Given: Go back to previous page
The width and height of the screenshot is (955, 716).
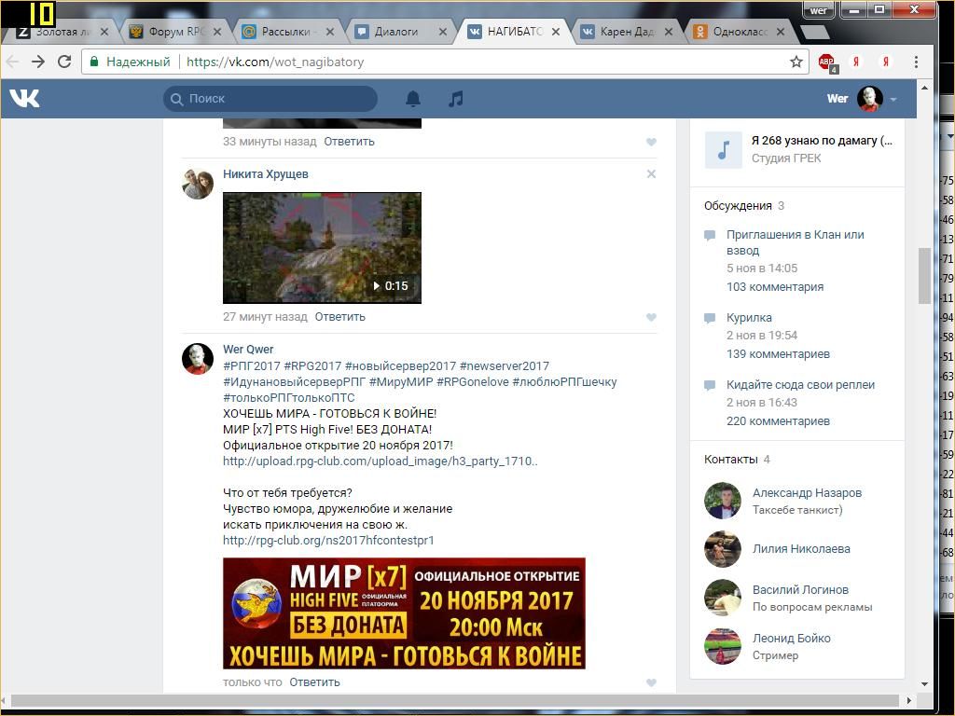Looking at the screenshot, I should point(13,62).
